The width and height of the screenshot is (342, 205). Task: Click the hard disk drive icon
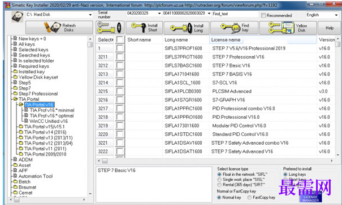click(x=17, y=16)
